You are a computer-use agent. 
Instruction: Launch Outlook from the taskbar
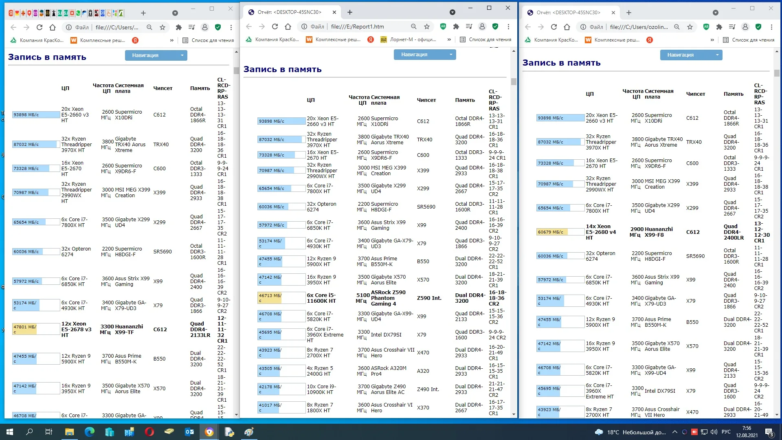click(189, 432)
